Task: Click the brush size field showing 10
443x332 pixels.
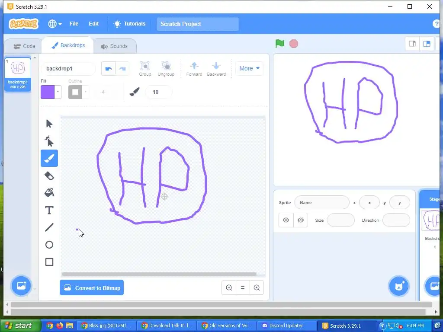Action: coord(158,92)
